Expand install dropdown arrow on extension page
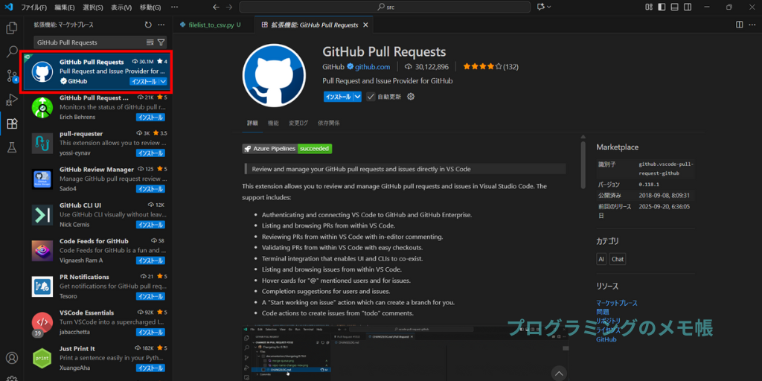The height and width of the screenshot is (381, 762). point(358,97)
